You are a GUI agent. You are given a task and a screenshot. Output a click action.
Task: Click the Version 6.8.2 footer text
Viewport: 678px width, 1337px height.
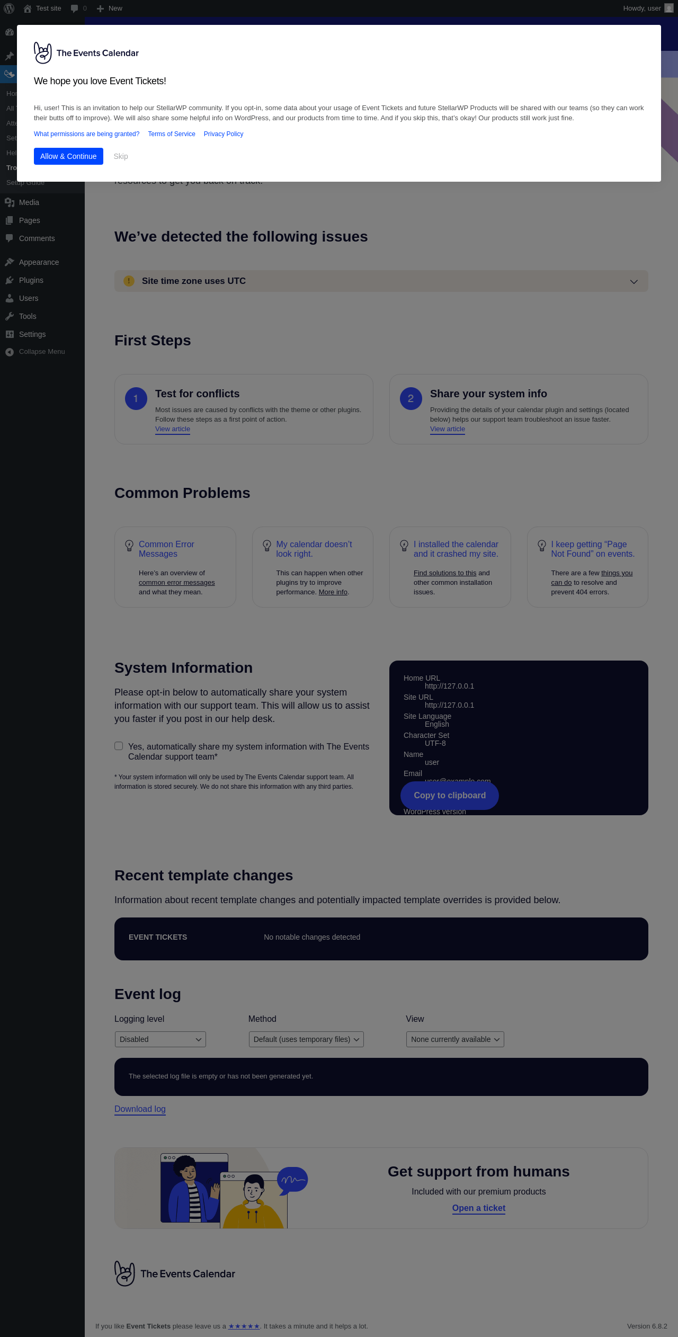coord(647,1326)
